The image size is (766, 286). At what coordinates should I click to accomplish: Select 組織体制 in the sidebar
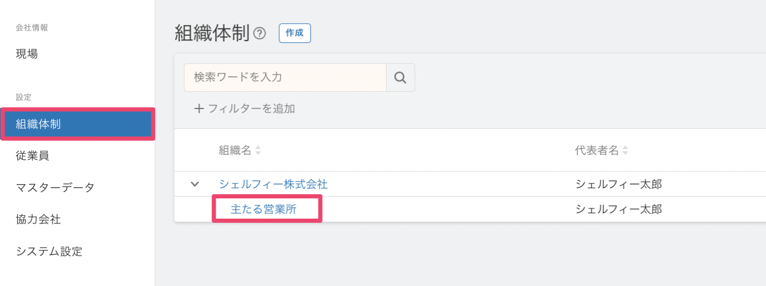[38, 124]
